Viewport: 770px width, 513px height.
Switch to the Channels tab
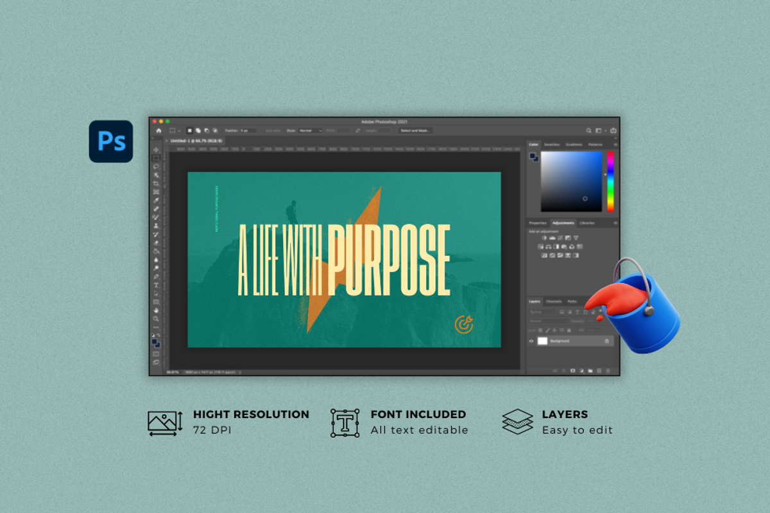point(553,301)
